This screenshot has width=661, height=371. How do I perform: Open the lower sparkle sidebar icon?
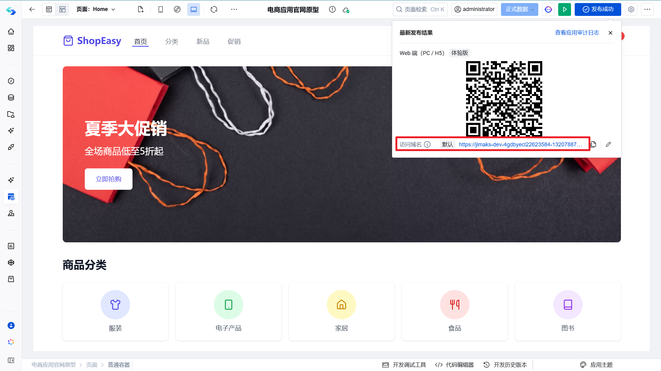point(11,180)
